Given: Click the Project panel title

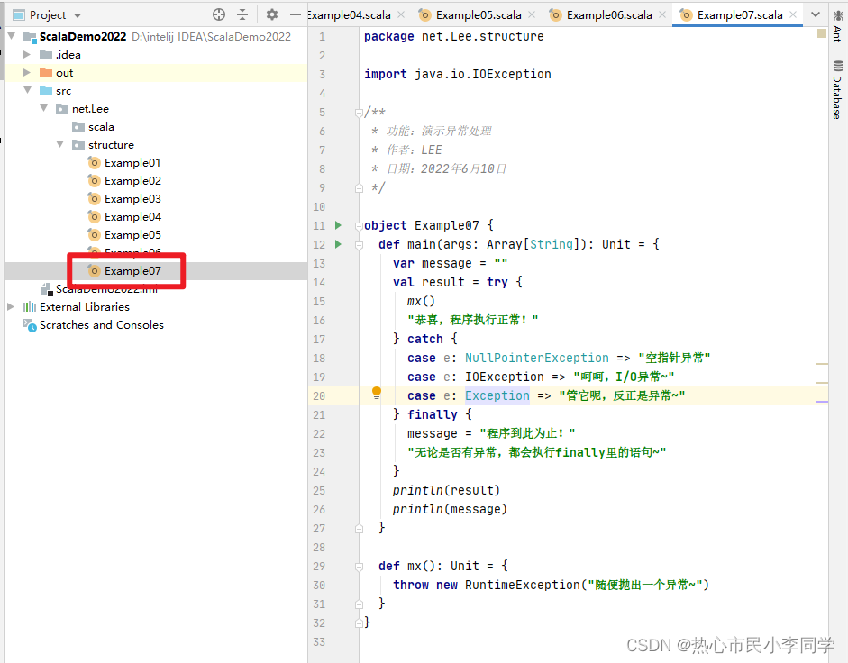Looking at the screenshot, I should (x=48, y=15).
